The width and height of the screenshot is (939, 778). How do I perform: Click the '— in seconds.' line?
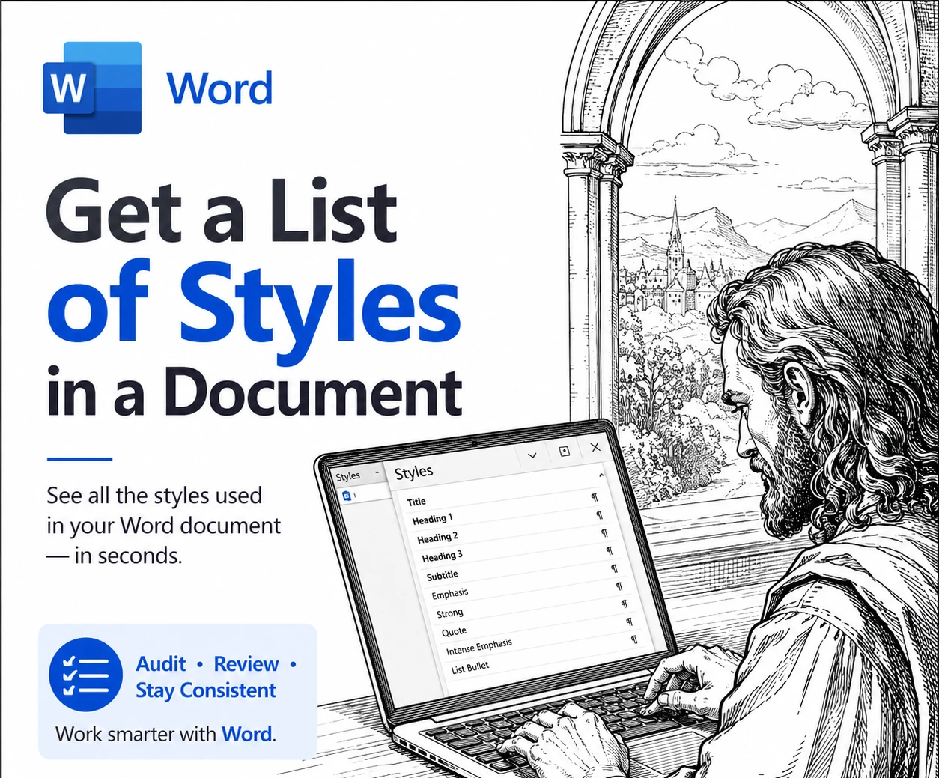(x=115, y=556)
